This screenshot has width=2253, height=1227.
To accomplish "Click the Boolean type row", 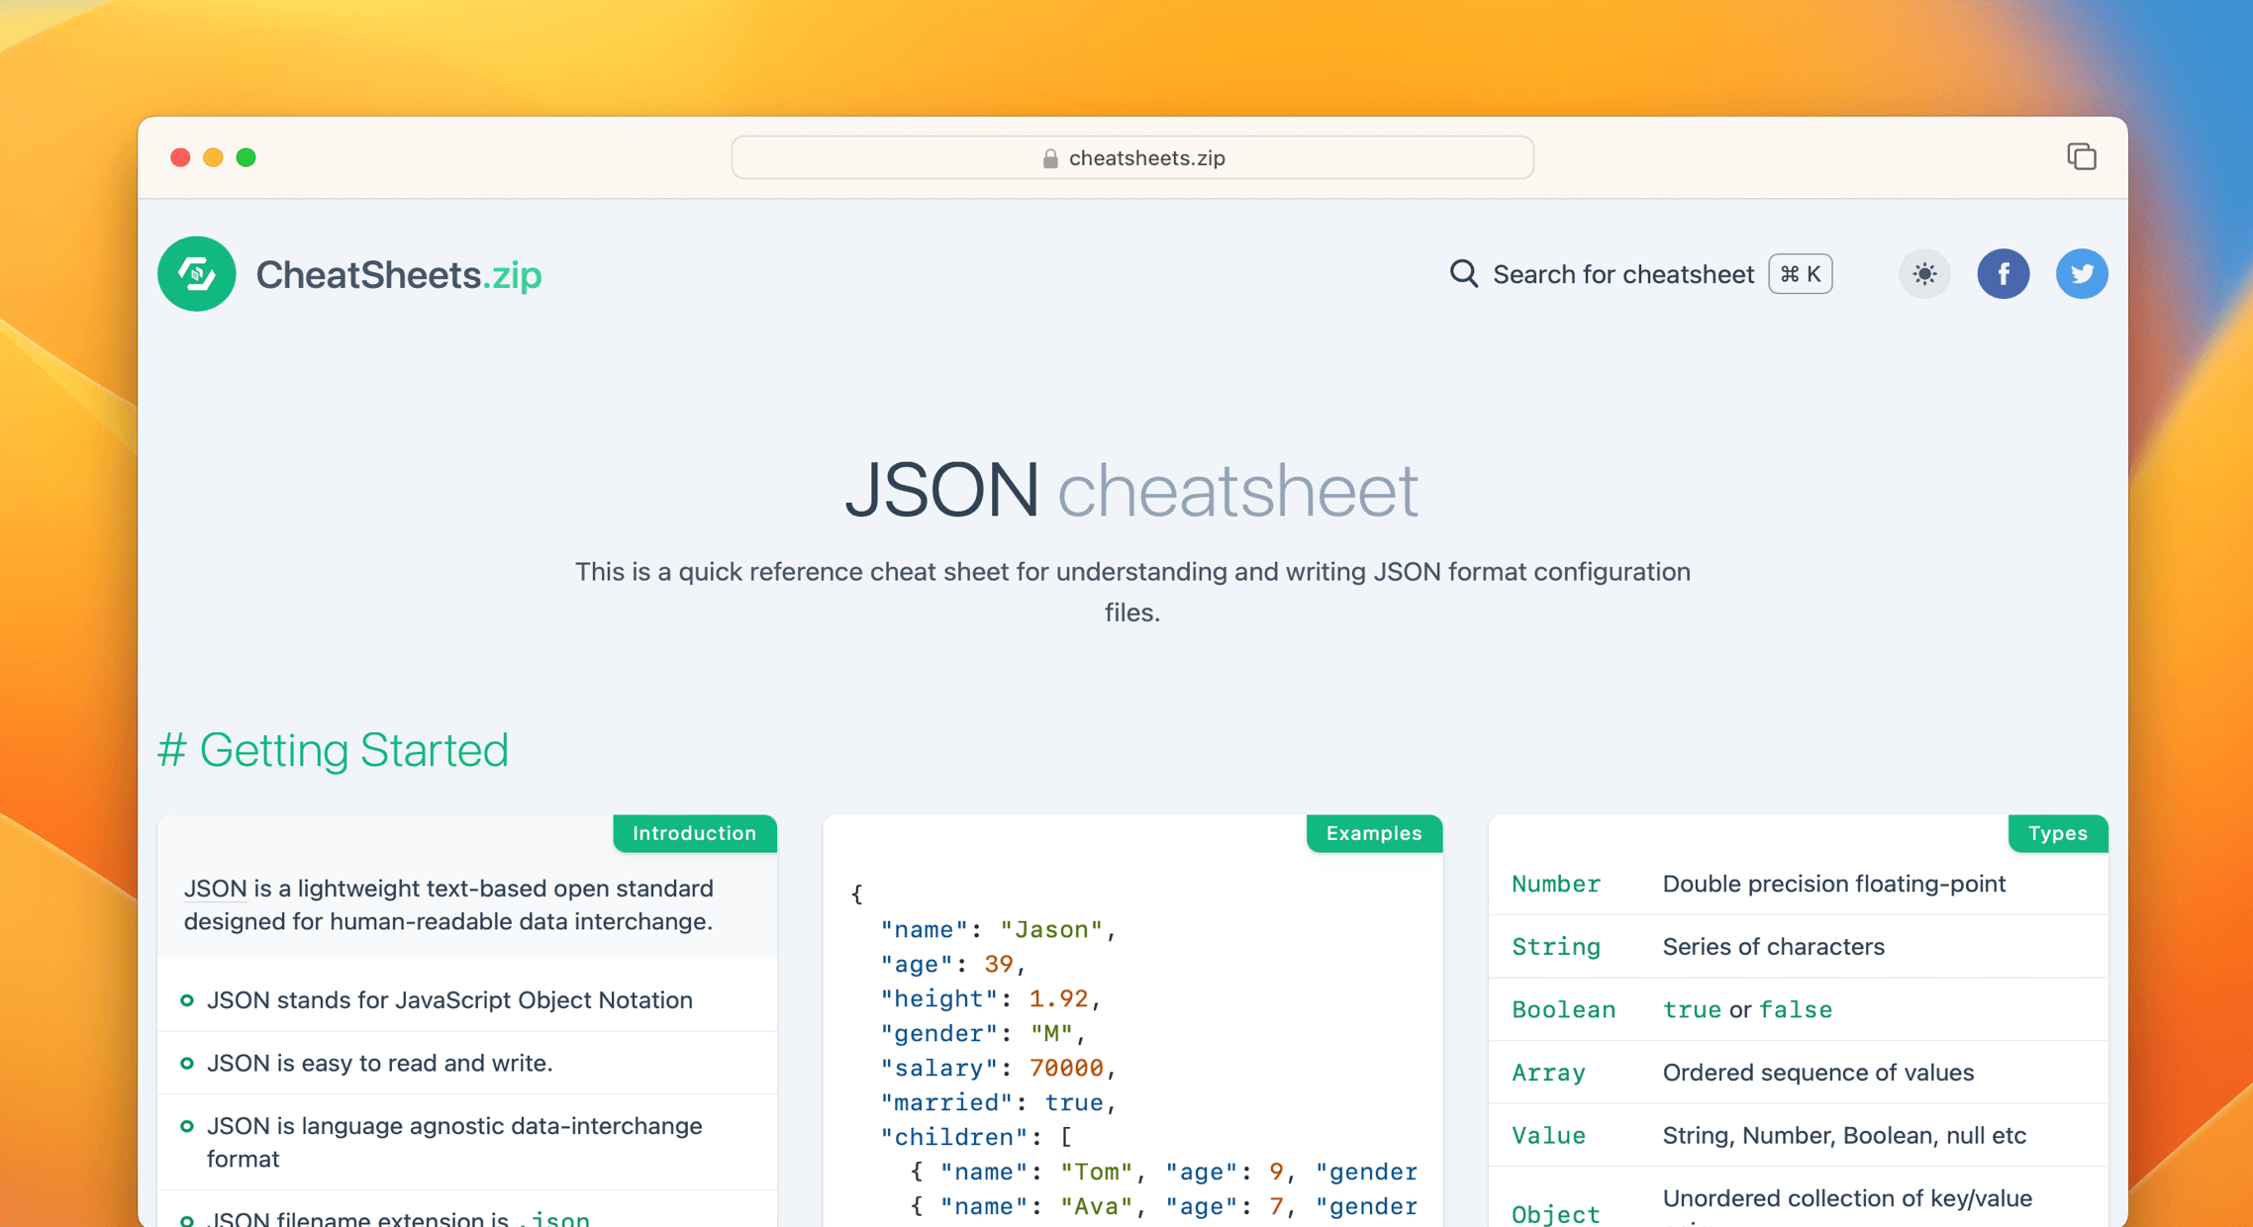I will [1563, 1009].
